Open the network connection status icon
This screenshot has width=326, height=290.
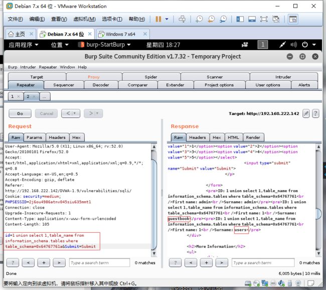pos(282,45)
